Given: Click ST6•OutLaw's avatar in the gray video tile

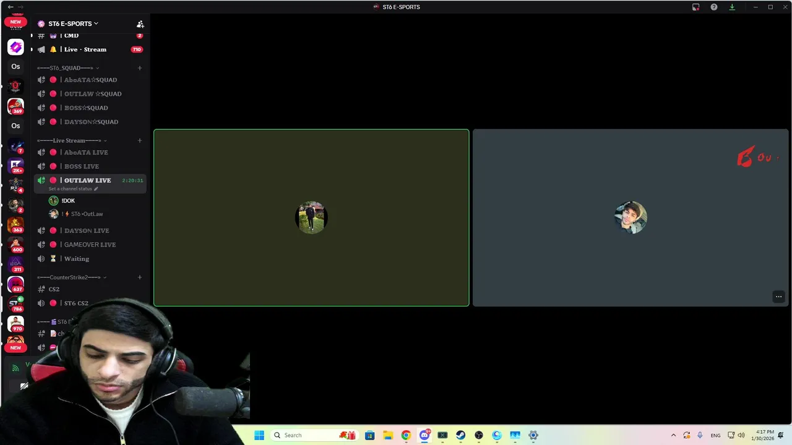Looking at the screenshot, I should [x=631, y=218].
